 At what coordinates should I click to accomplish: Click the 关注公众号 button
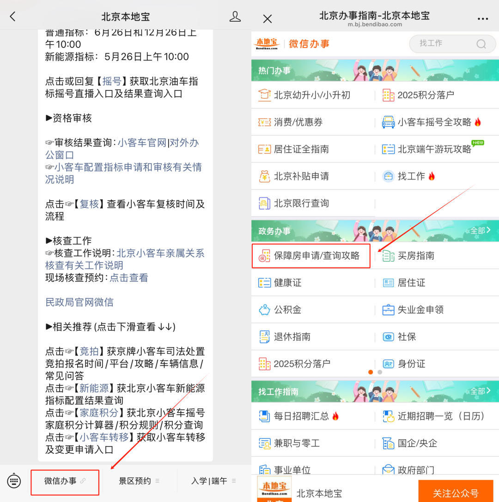(456, 491)
